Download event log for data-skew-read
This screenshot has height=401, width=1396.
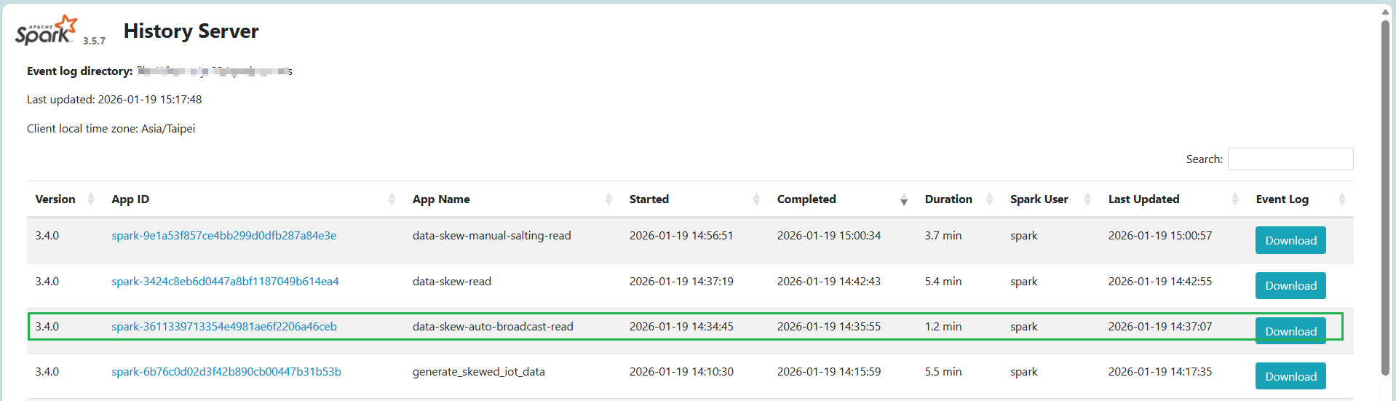[x=1290, y=286]
